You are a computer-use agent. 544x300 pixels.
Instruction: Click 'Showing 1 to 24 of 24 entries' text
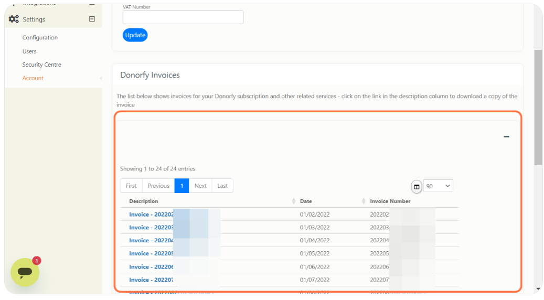pos(158,169)
